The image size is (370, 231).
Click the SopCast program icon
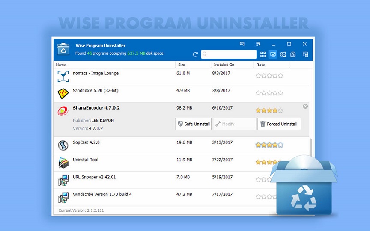(63, 145)
